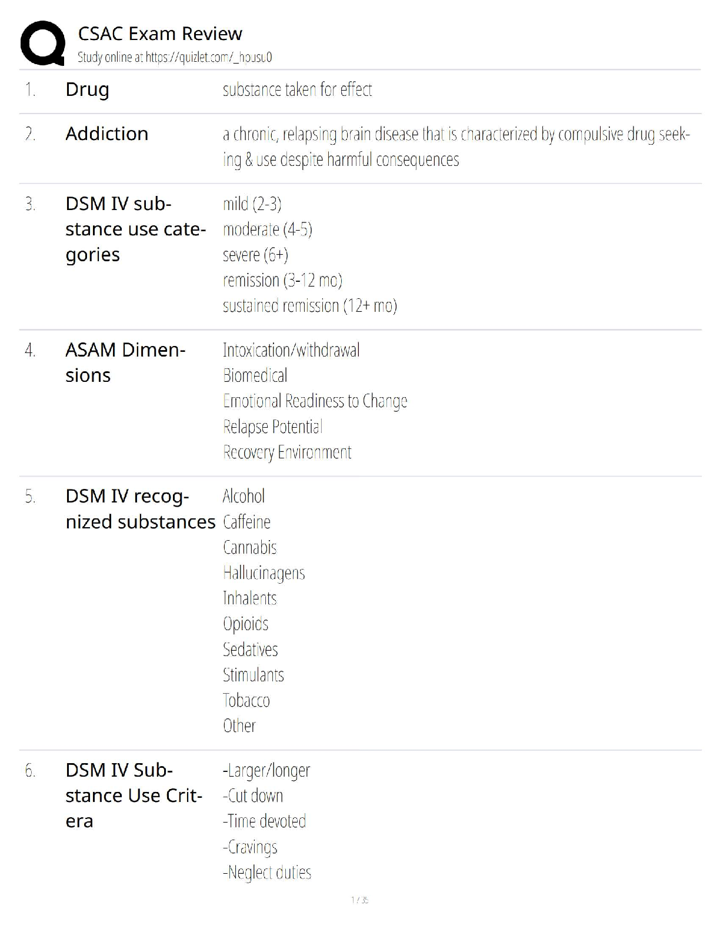Click the definition "substance taken for effect"

pos(297,90)
